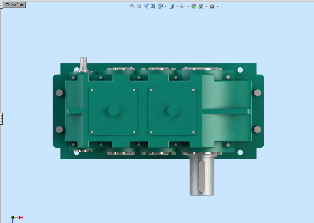Click the View Settings monitor icon
Screen dimensions: 314x223
[x=212, y=6]
